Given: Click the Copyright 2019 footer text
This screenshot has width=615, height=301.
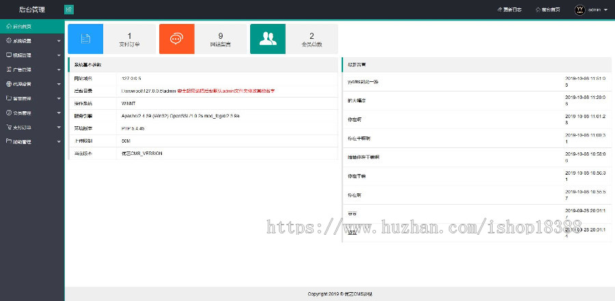Looking at the screenshot, I should pos(340,294).
